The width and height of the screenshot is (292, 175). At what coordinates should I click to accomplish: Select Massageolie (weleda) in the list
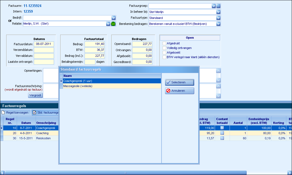coord(78,86)
